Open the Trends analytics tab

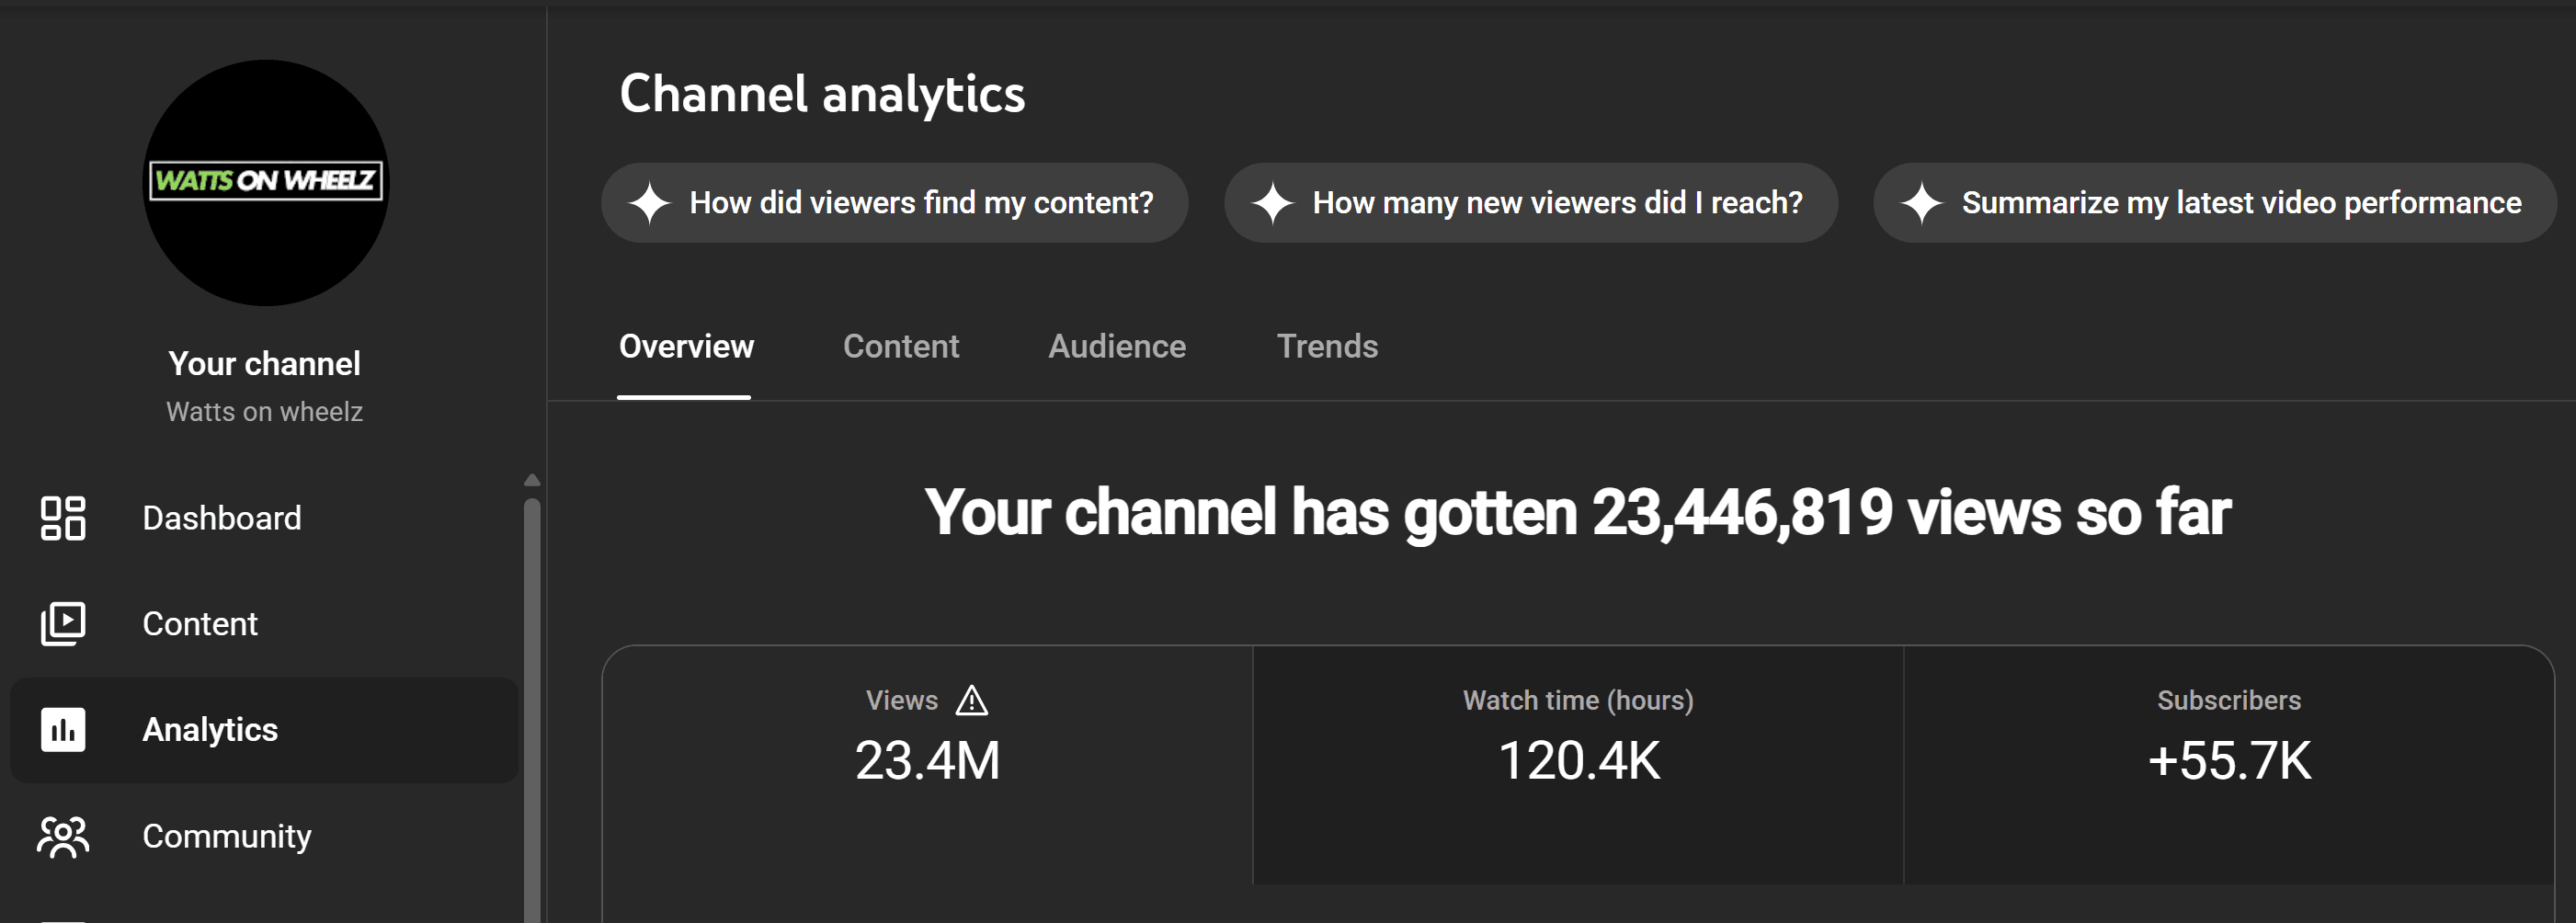(x=1327, y=346)
